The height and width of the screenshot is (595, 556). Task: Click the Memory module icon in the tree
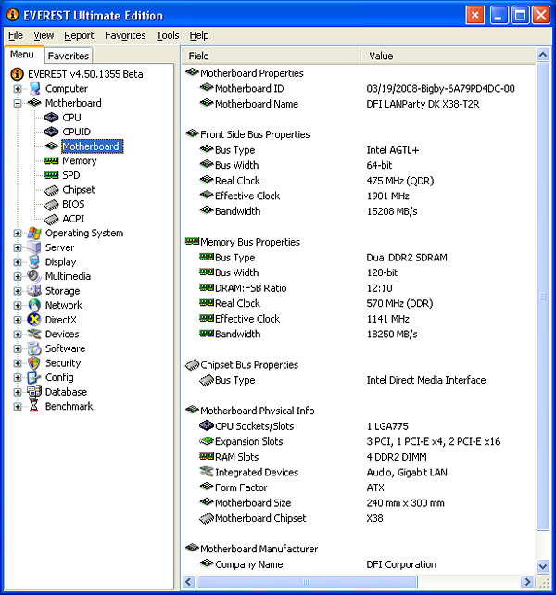[x=51, y=161]
